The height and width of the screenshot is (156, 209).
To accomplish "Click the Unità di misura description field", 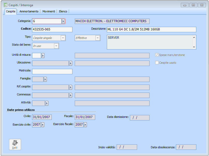I will point(112,55).
